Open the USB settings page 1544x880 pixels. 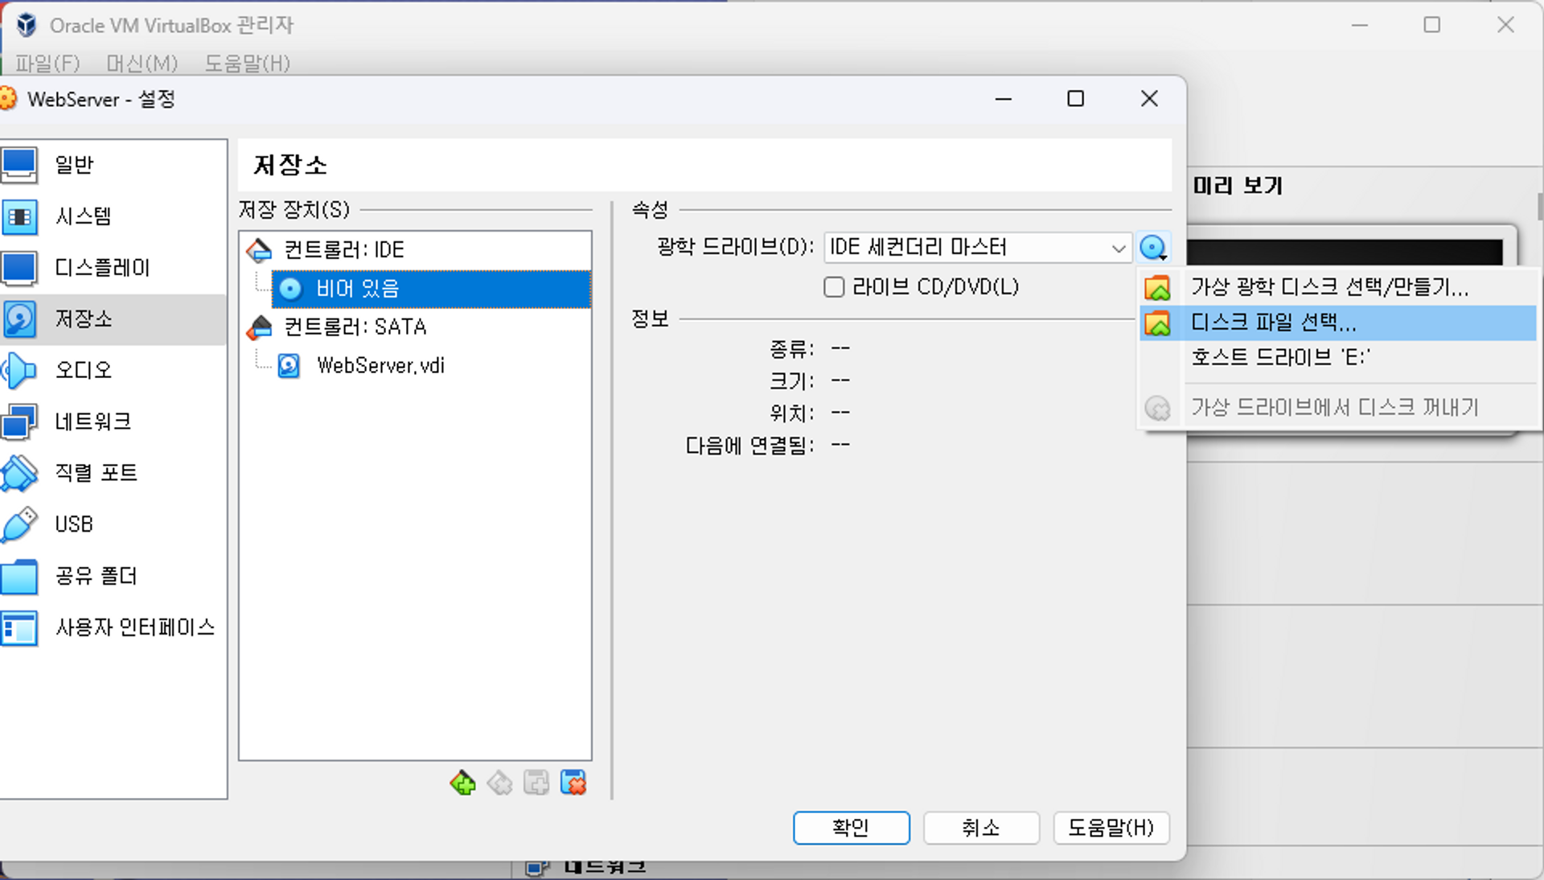[x=74, y=524]
